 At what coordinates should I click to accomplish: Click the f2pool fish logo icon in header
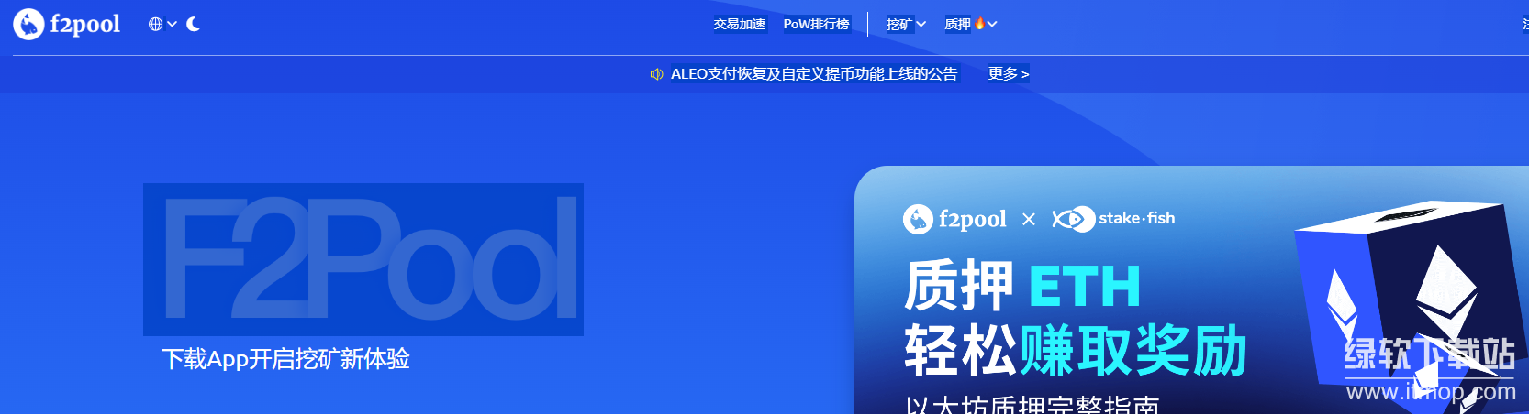pos(28,25)
